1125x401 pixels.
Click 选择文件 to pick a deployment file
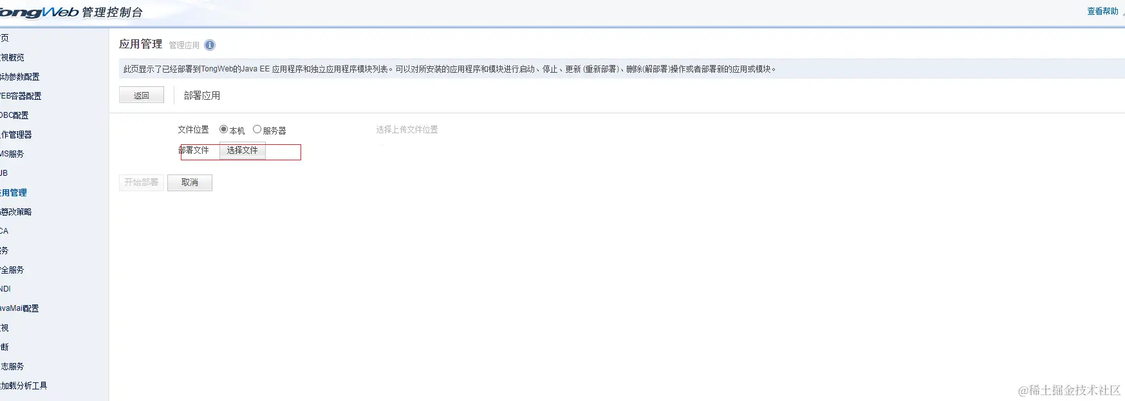[242, 151]
